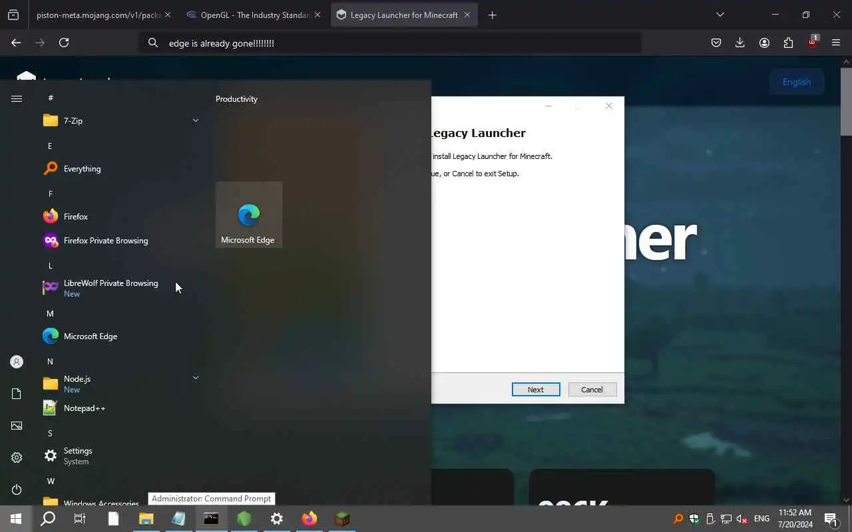
Task: Open the browser Downloads panel
Action: (740, 43)
